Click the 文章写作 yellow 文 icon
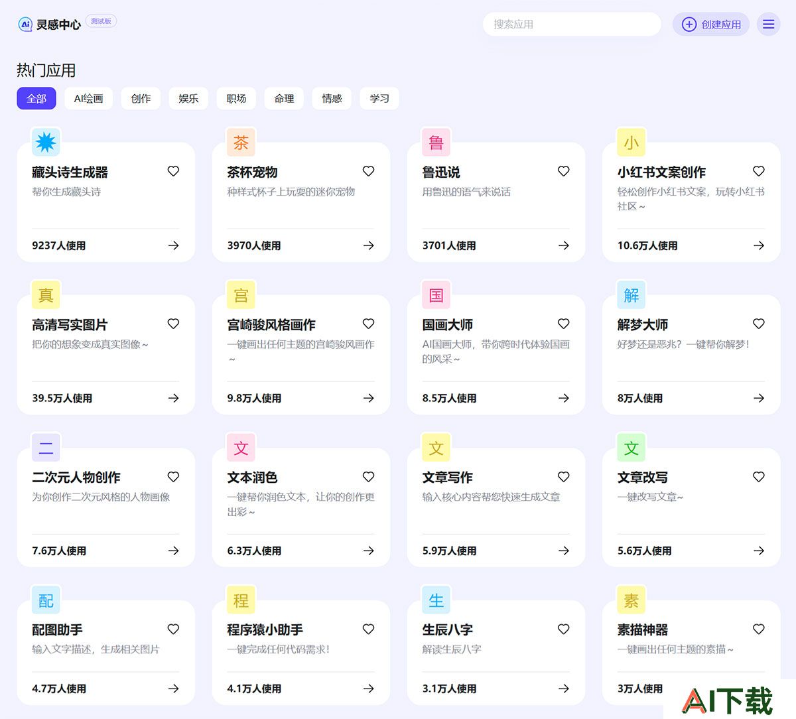Image resolution: width=796 pixels, height=719 pixels. [436, 447]
